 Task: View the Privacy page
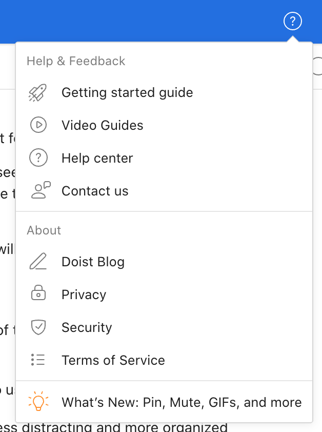tap(84, 294)
